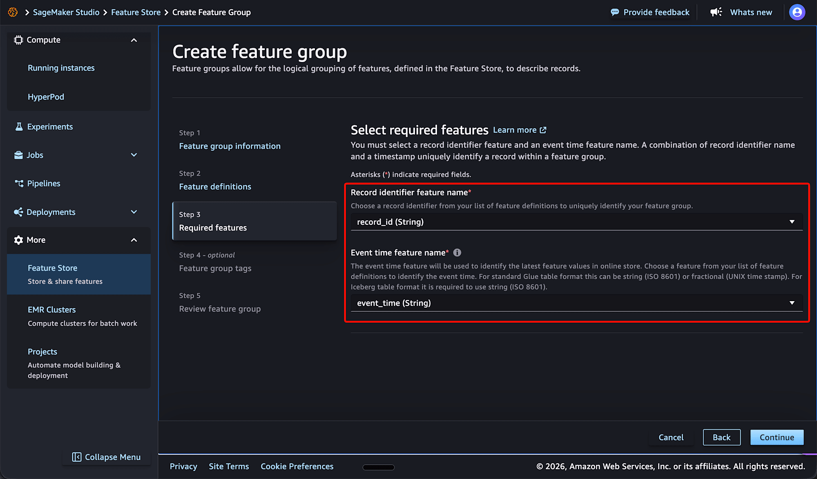Open the Record identifier feature name dropdown

pos(576,222)
